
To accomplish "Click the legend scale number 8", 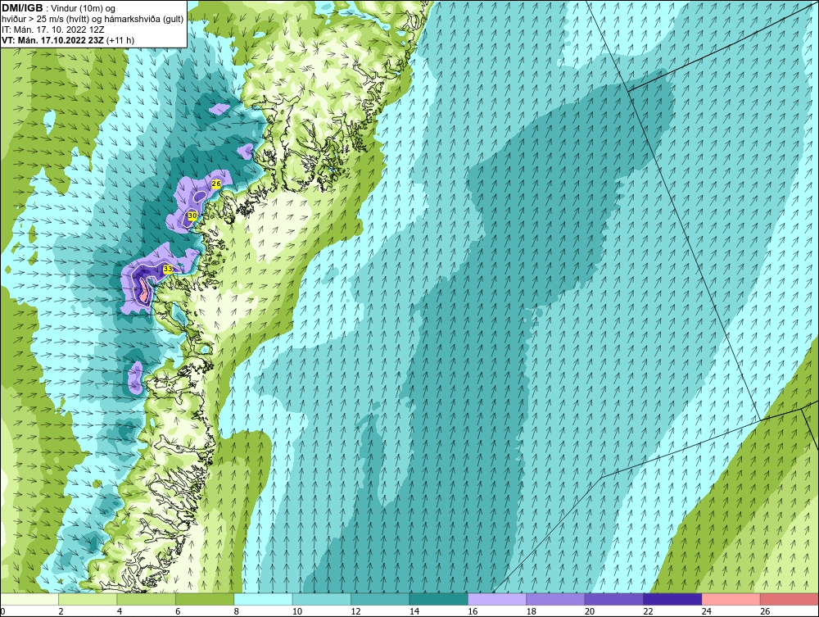I will [237, 611].
